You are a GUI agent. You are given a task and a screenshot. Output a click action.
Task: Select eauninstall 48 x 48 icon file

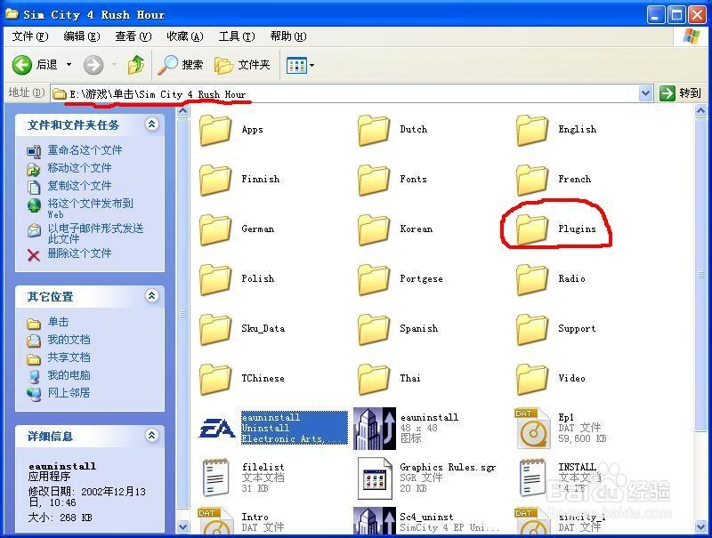pos(375,429)
